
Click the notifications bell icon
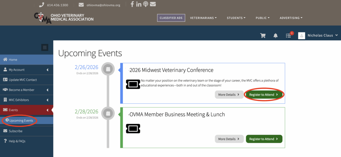pos(276,36)
